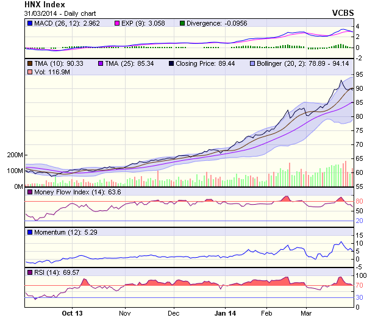Screen dimensions: 378x326
Task: Click the pink Vol legend swatch
Action: (30, 72)
